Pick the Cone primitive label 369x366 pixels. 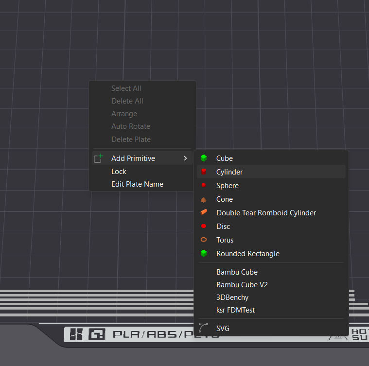click(224, 199)
